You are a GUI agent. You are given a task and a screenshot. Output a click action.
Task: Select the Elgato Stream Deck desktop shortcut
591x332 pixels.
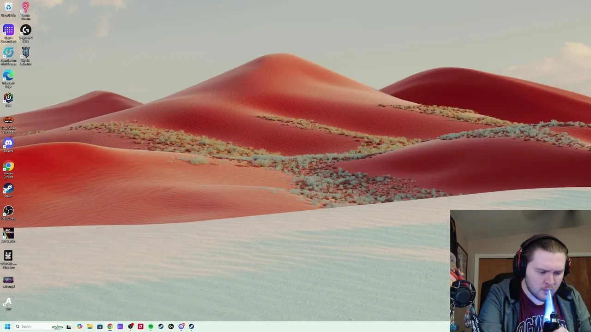[x=8, y=34]
